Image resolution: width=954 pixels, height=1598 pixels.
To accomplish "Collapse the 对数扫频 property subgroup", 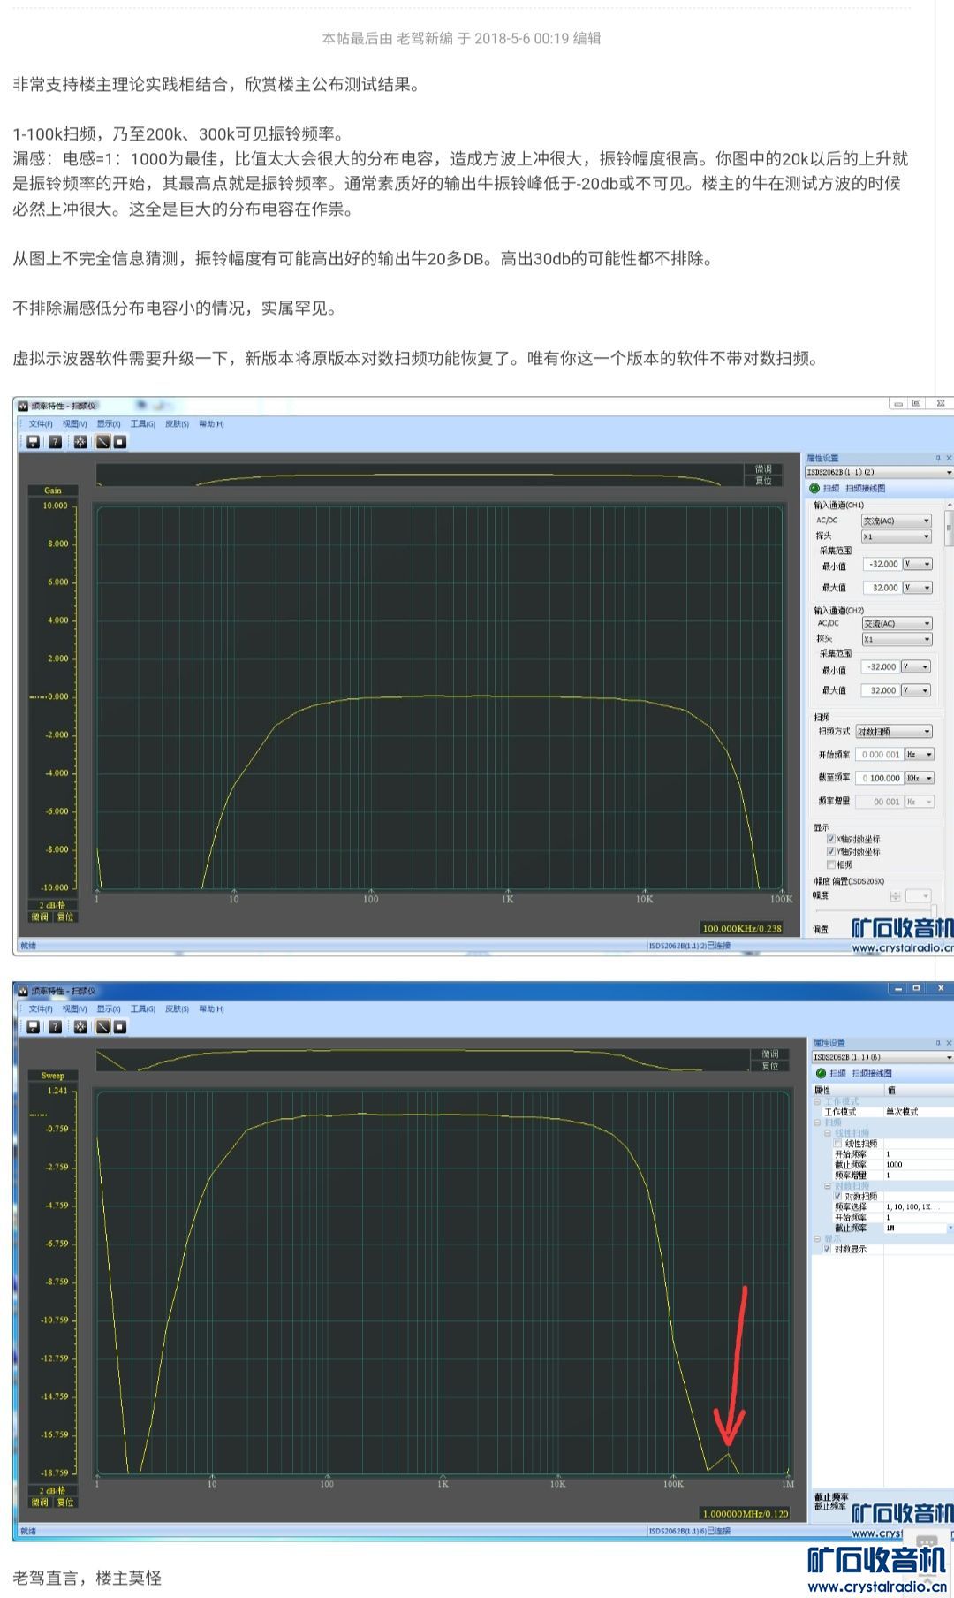I will tap(828, 1186).
